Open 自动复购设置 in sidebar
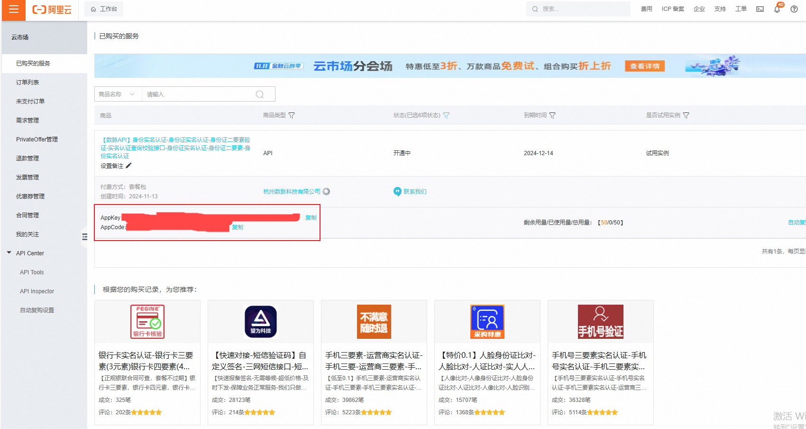 click(37, 310)
